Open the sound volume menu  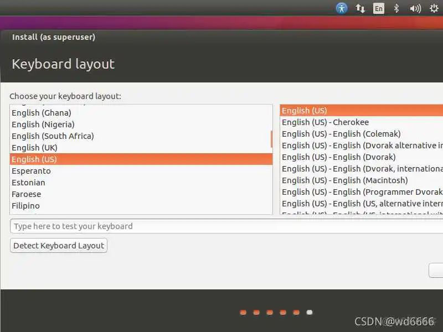pyautogui.click(x=414, y=8)
